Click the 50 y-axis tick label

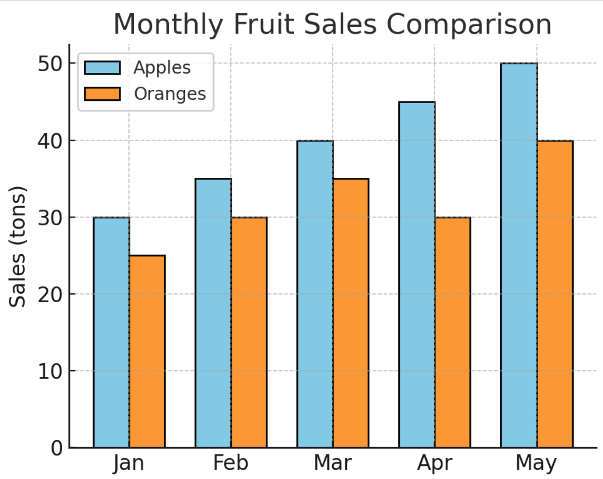click(x=50, y=64)
